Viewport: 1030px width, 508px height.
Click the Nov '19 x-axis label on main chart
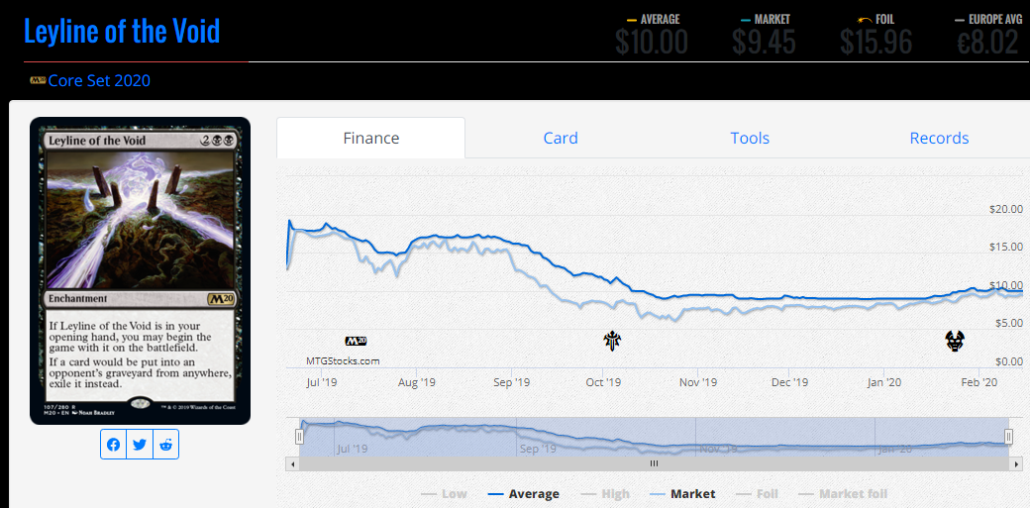(698, 382)
